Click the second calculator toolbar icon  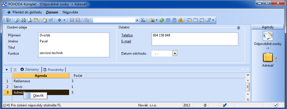(174, 20)
